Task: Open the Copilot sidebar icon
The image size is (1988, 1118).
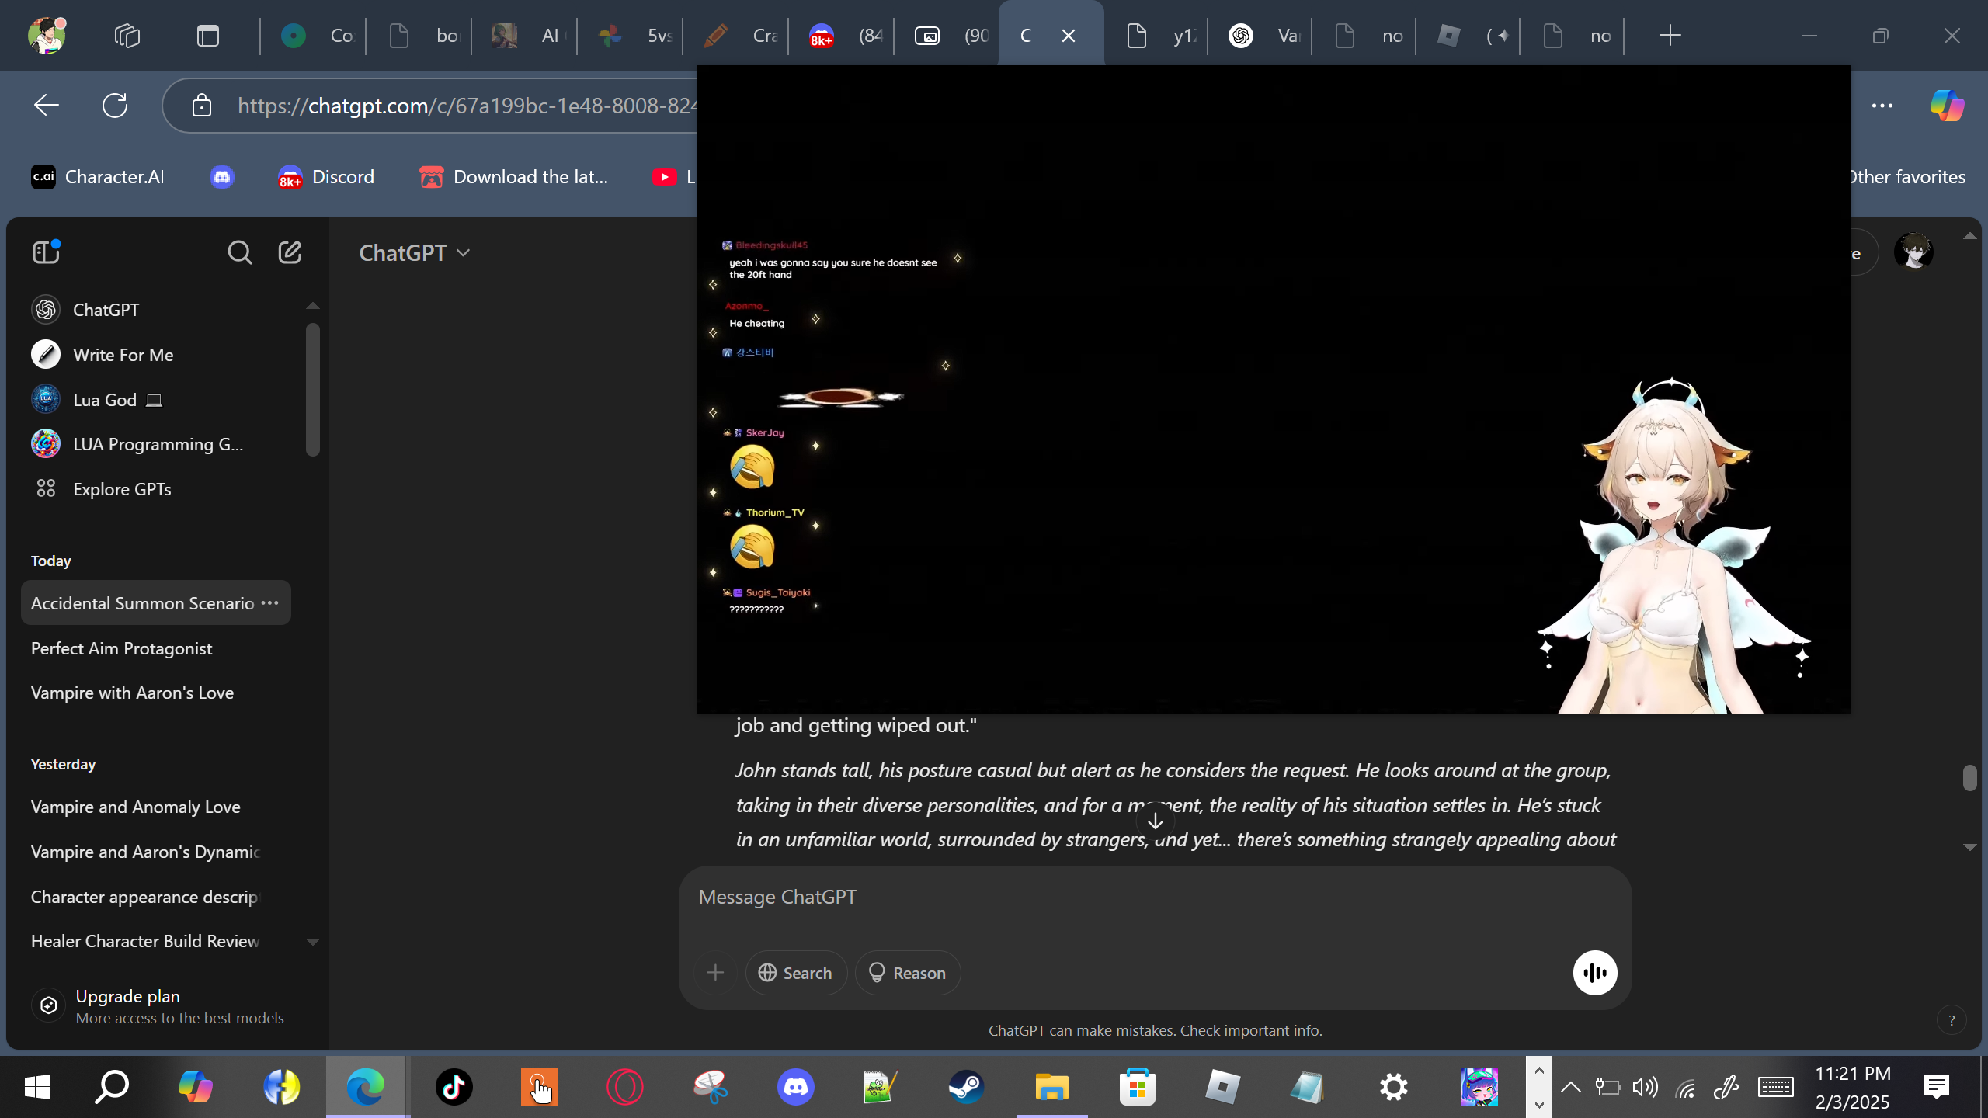Action: click(1947, 106)
